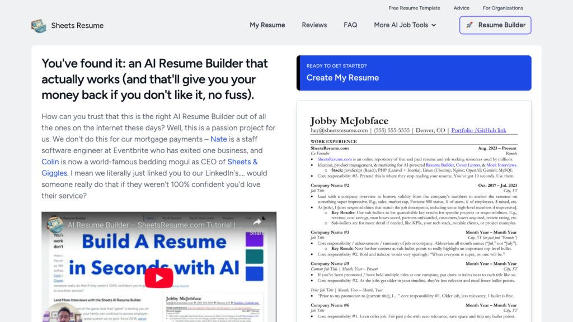This screenshot has height=322, width=573.
Task: Click the Free Resume Template link
Action: coord(415,8)
